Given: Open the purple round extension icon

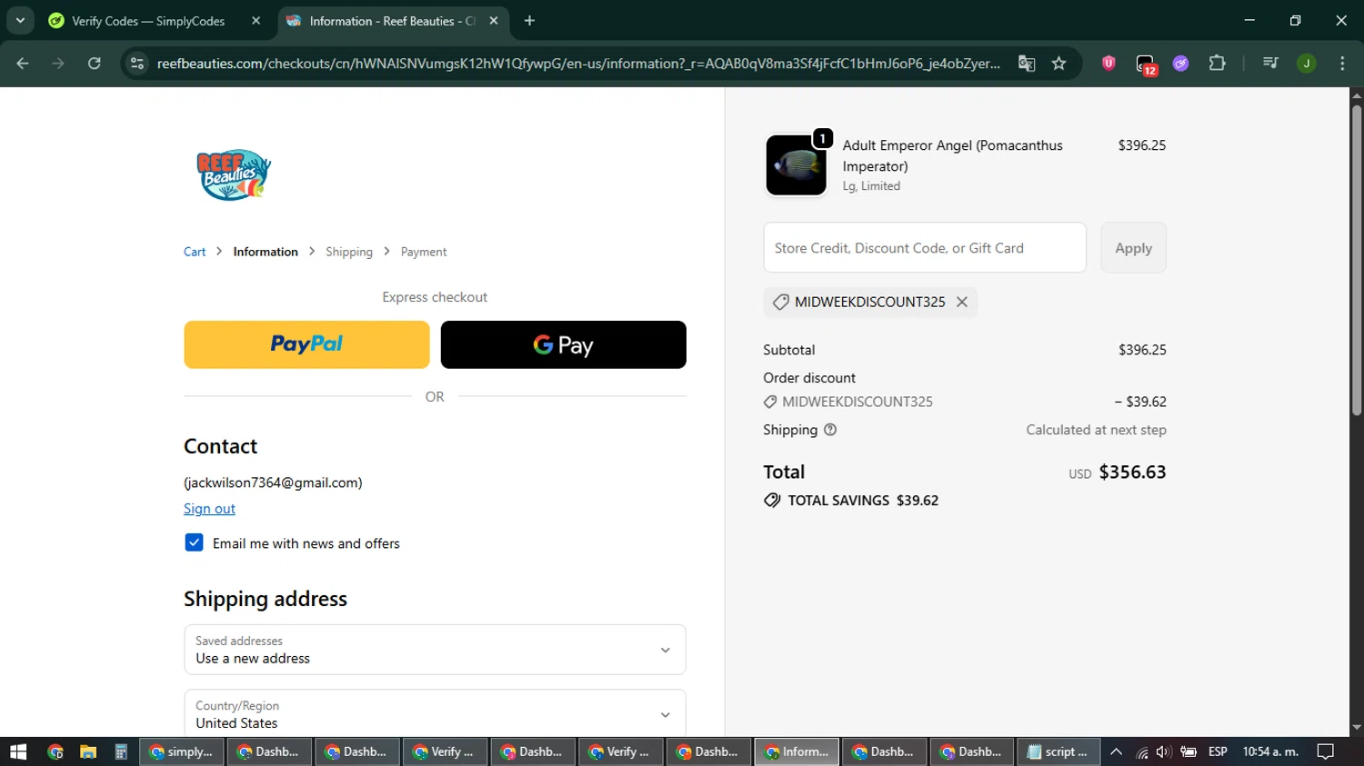Looking at the screenshot, I should tap(1180, 64).
